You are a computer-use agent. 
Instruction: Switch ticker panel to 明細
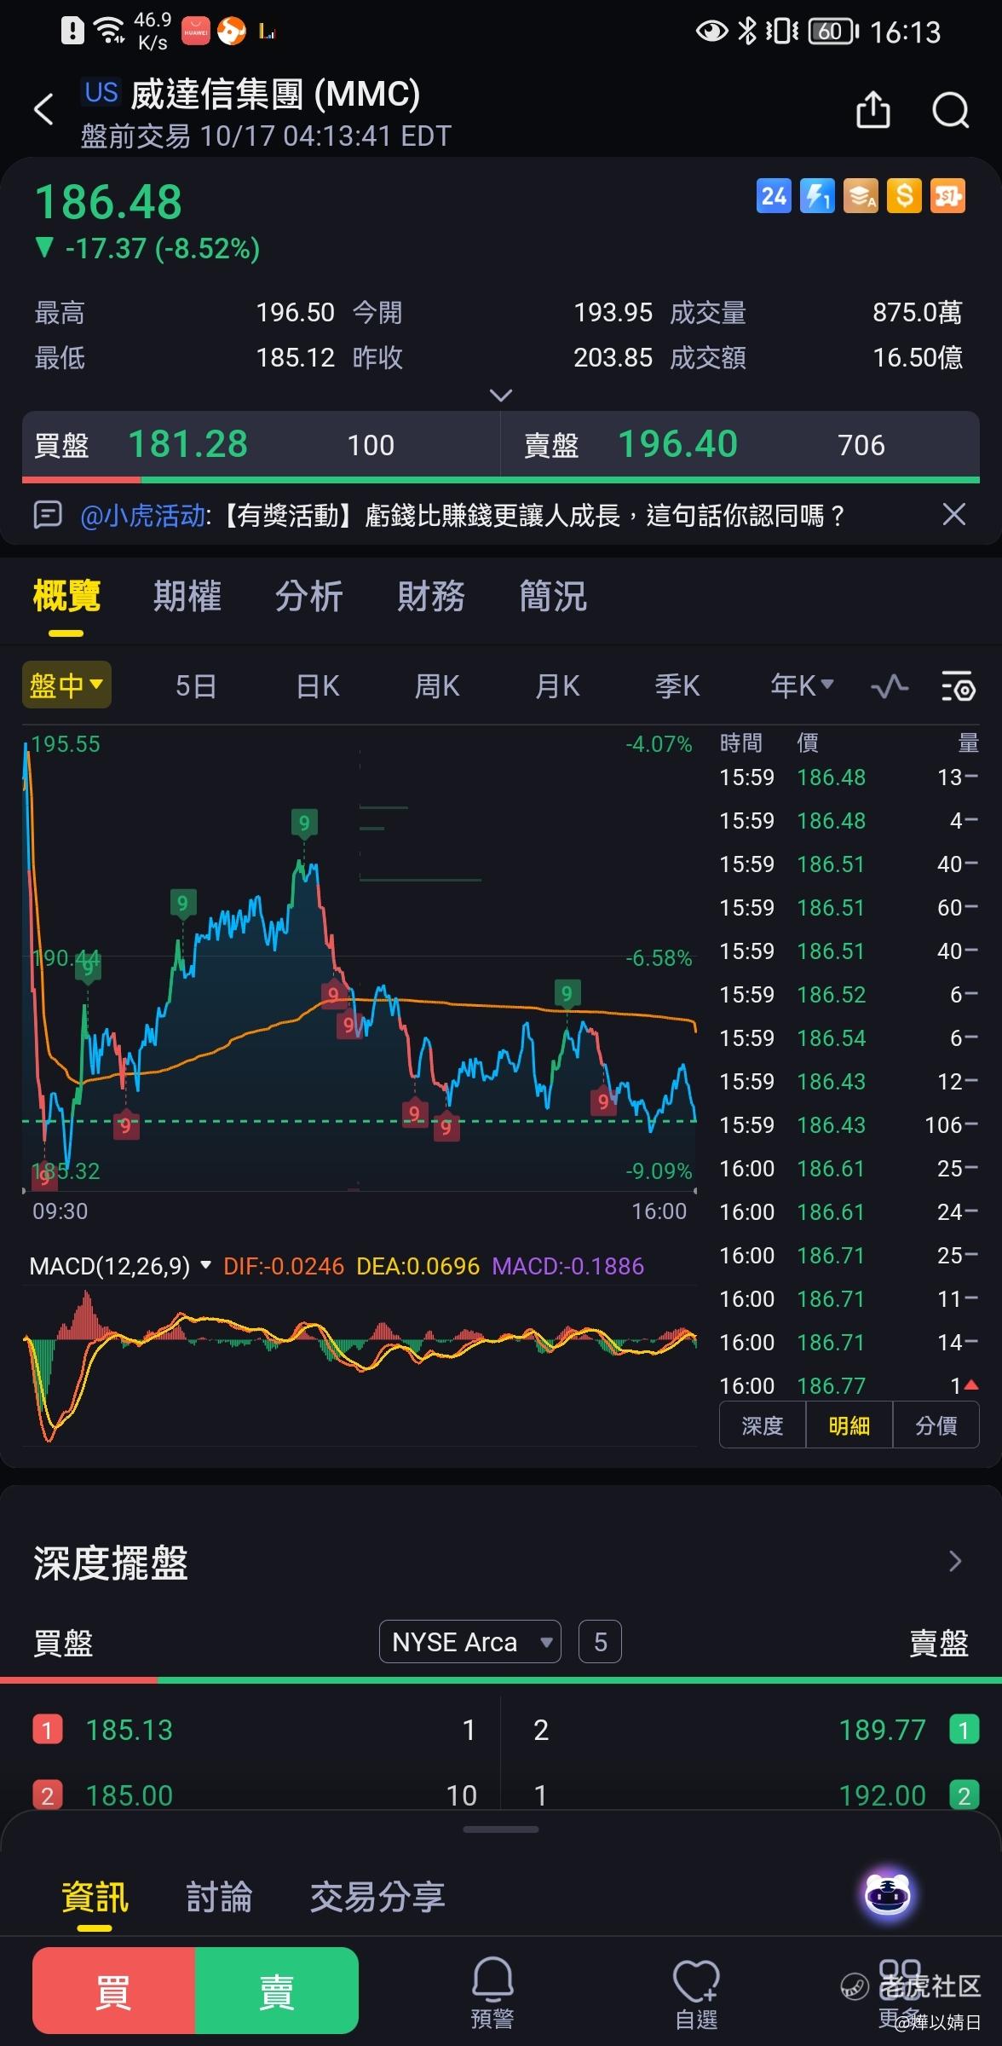tap(849, 1425)
